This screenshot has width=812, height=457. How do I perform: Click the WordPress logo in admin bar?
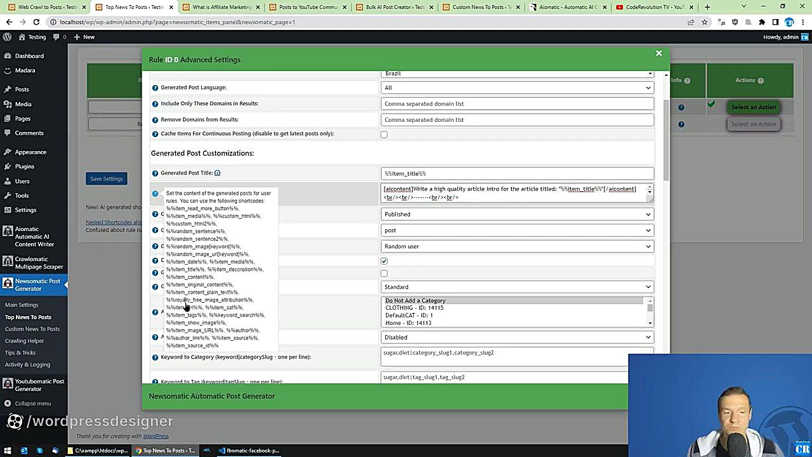7,37
